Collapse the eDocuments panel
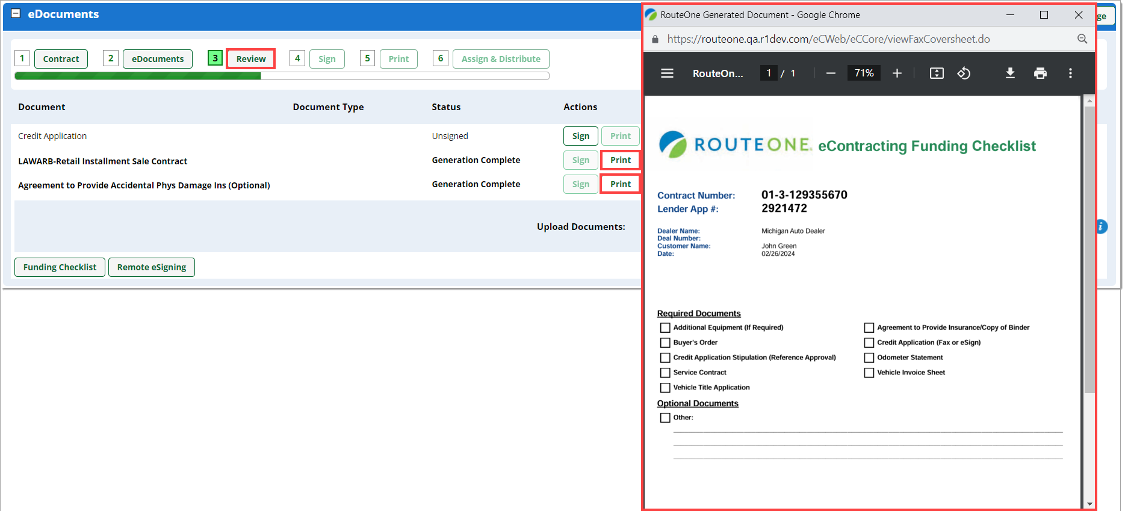The image size is (1125, 511). coord(16,13)
